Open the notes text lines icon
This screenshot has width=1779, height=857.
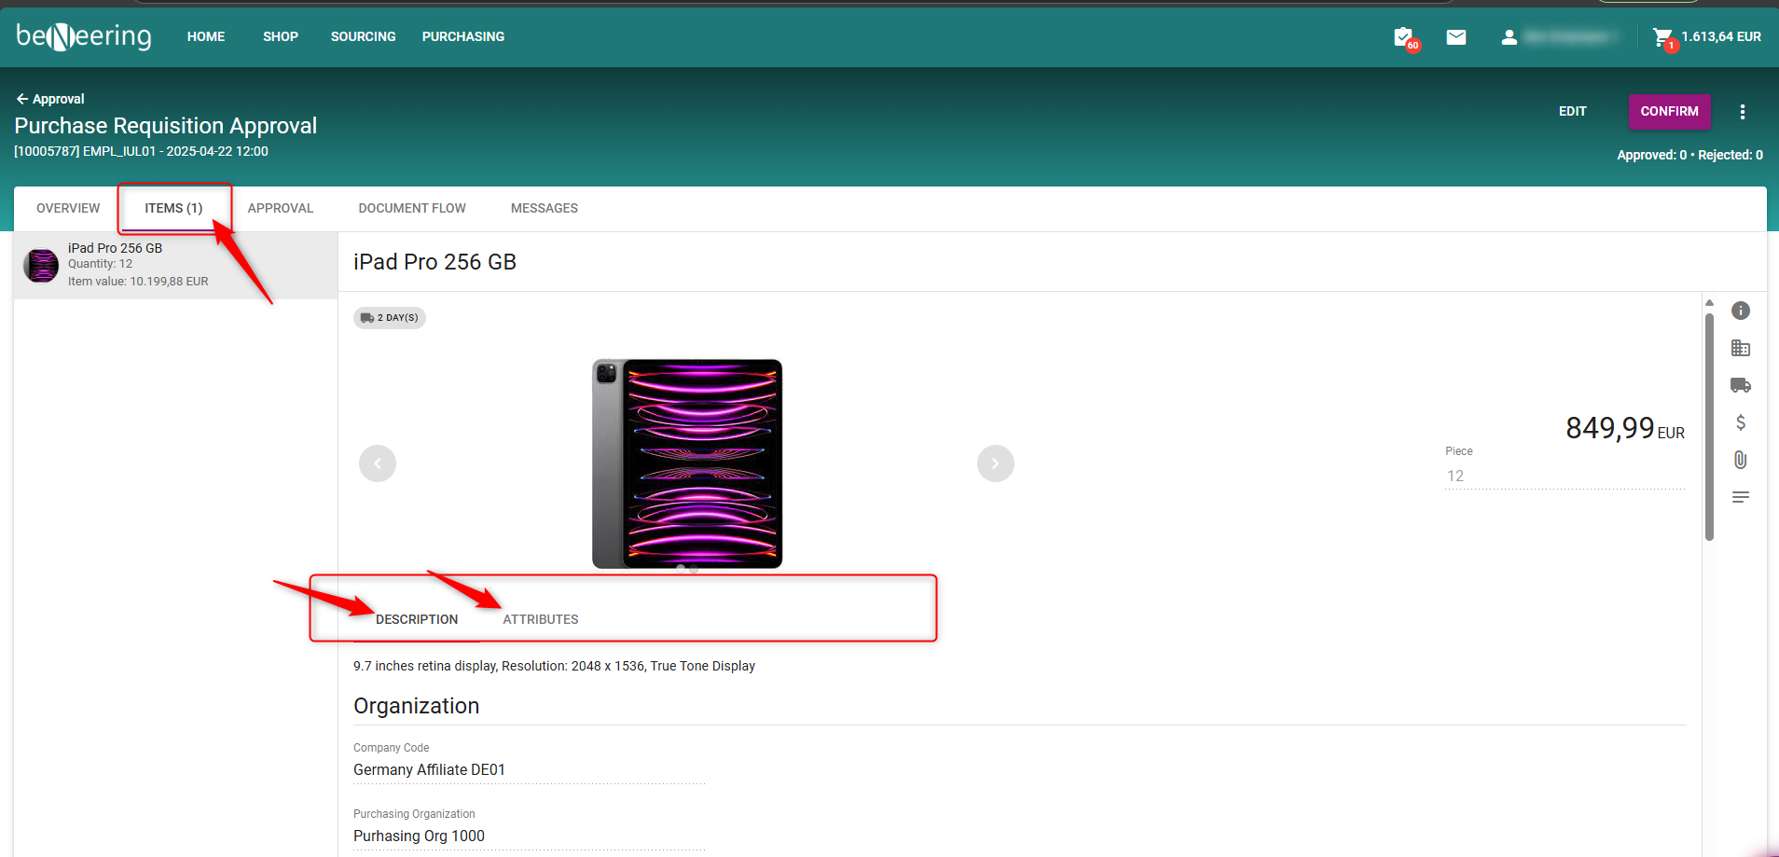pyautogui.click(x=1740, y=497)
